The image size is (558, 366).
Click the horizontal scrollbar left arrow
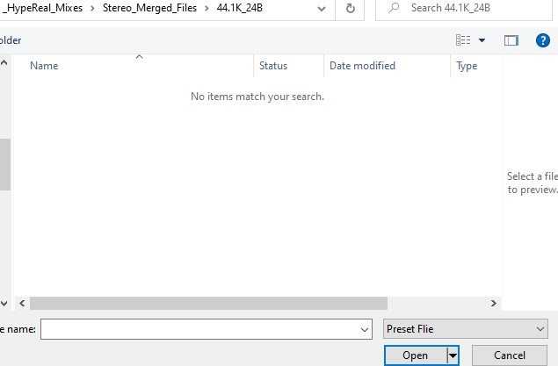click(22, 304)
